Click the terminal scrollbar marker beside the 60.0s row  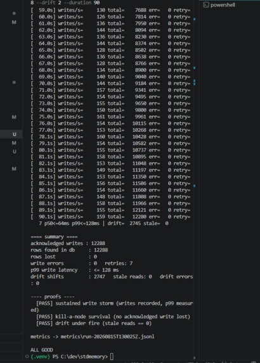pyautogui.click(x=194, y=19)
